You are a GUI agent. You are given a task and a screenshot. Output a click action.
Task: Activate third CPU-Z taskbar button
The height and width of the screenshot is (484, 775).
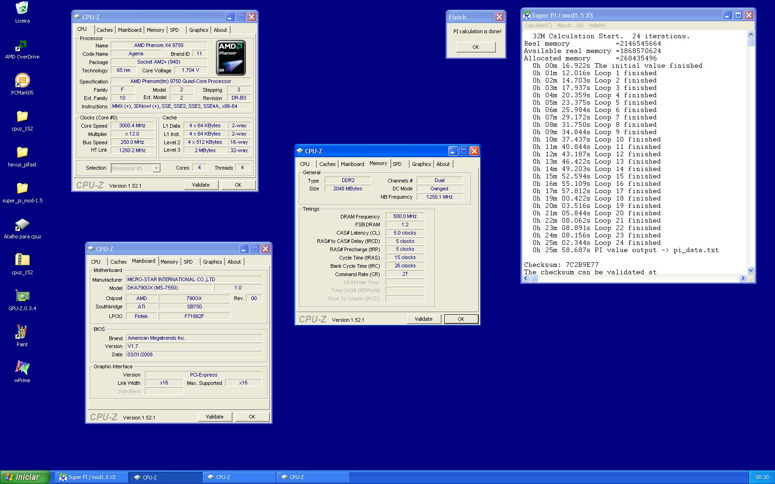click(x=313, y=477)
